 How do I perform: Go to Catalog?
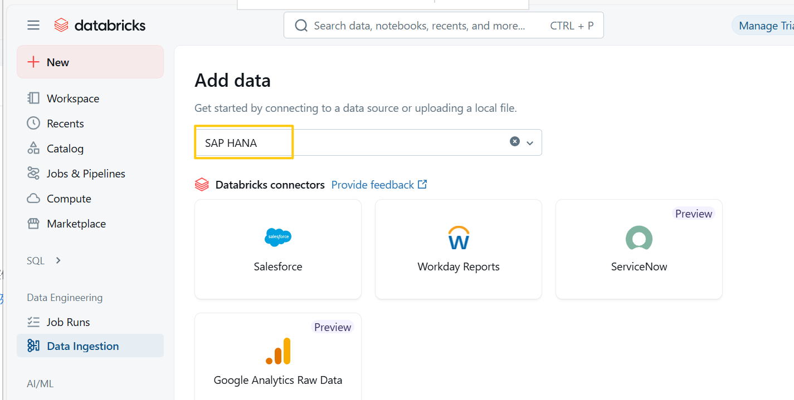tap(65, 149)
